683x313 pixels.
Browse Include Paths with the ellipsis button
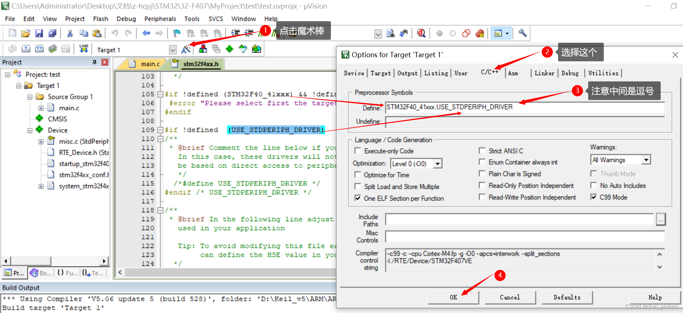661,219
